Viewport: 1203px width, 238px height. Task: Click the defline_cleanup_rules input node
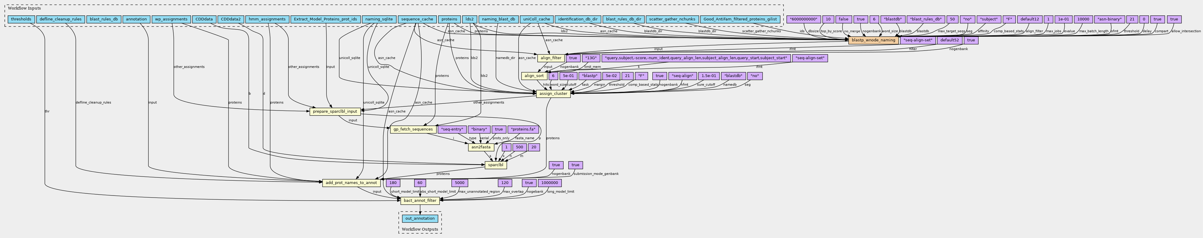coord(61,20)
